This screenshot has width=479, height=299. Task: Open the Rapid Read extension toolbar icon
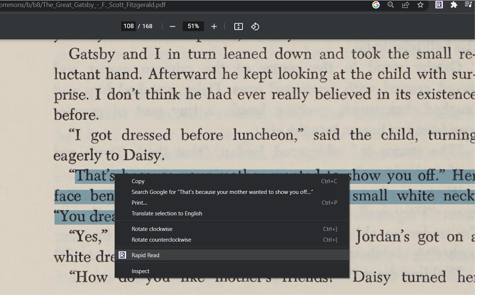click(439, 5)
